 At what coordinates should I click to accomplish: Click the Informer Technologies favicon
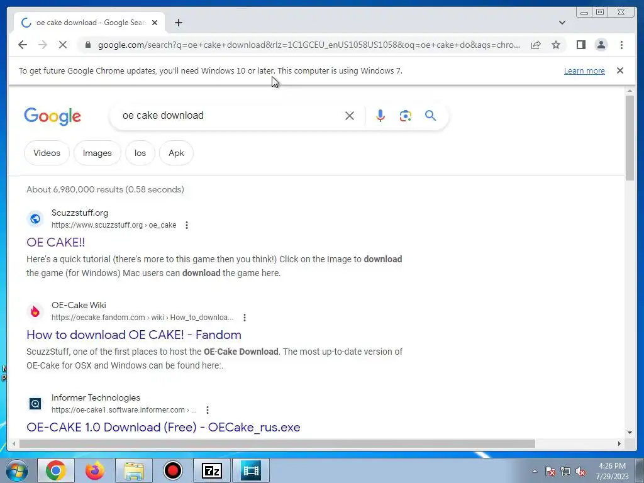35,404
